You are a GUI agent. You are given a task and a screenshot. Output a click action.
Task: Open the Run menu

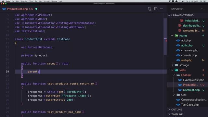[40, 1]
